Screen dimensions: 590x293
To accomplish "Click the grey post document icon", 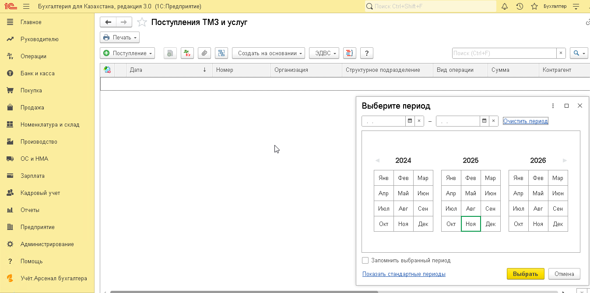I will coord(170,53).
